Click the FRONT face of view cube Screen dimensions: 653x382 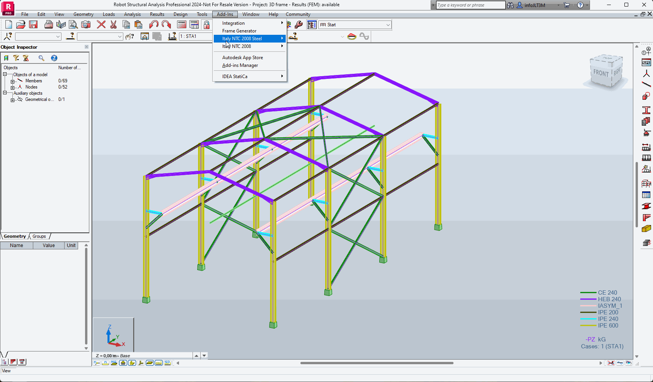click(600, 73)
